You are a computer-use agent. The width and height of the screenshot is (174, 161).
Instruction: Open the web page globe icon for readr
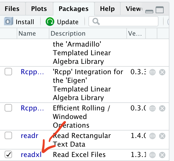[x=152, y=136]
